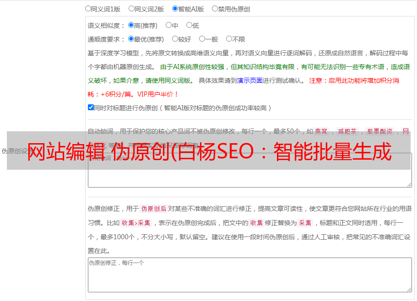Choose 最优(推荐) for 通顺度要求

pyautogui.click(x=131, y=39)
